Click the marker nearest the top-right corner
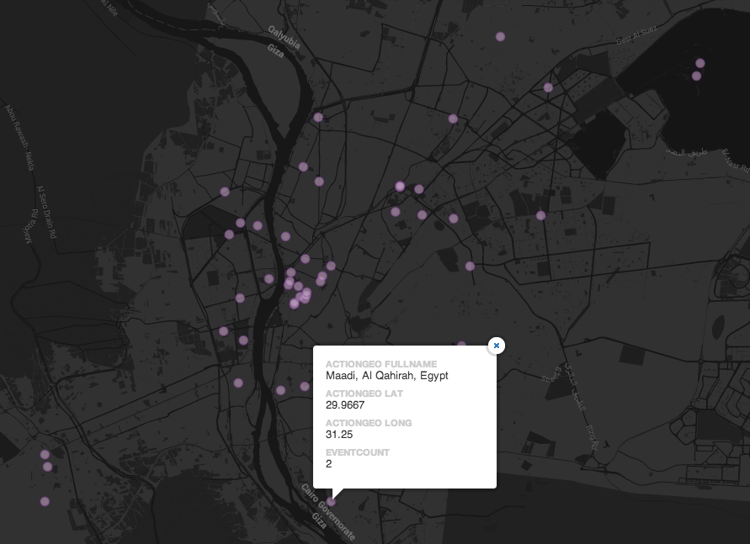750x544 pixels. click(699, 63)
